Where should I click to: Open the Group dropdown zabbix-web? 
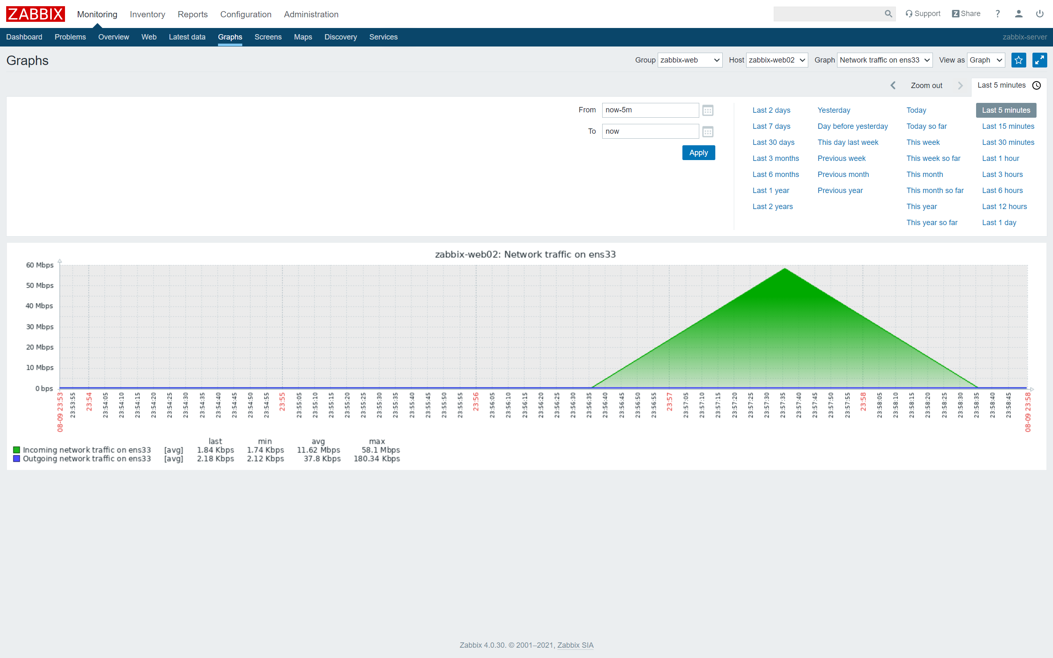click(x=690, y=60)
